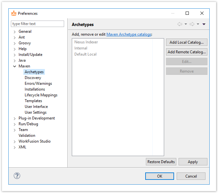Select the Maven category label
Screen dimensions: 218x193
coord(24,66)
